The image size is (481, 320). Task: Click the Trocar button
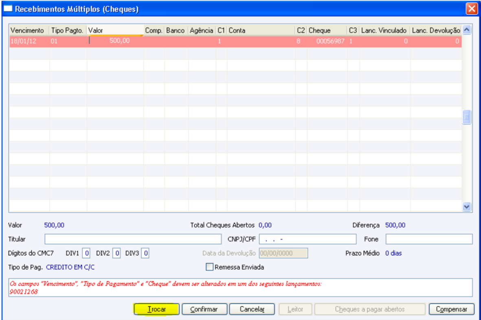156,309
